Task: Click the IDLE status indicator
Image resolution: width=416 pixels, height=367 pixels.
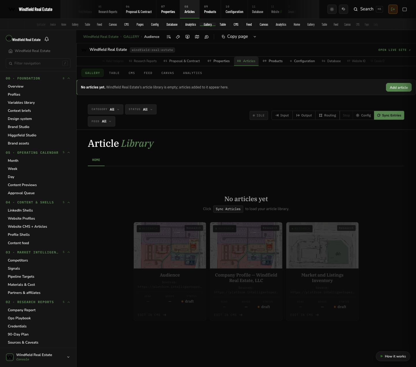Action: pos(259,115)
